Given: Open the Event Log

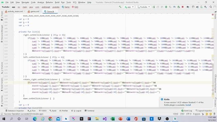Looking at the screenshot, I should tap(187, 111).
